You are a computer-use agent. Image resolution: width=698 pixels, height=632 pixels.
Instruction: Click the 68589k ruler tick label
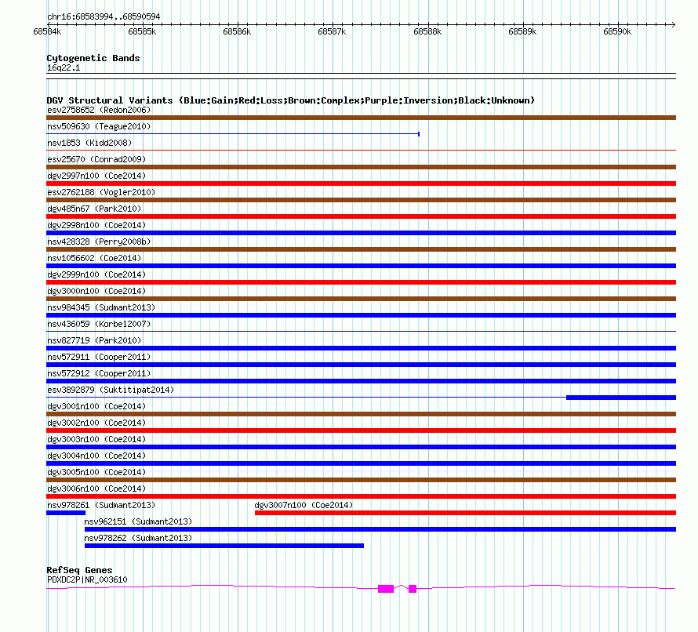click(x=522, y=31)
